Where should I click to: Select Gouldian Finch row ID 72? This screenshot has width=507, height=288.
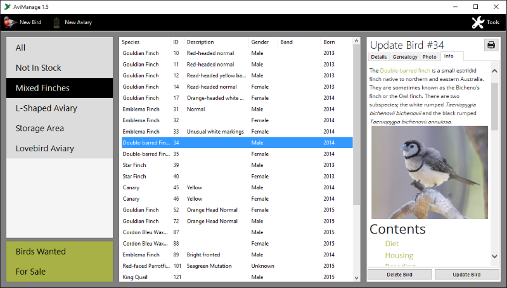237,221
